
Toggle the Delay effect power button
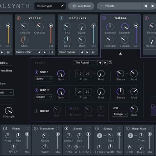97,129
